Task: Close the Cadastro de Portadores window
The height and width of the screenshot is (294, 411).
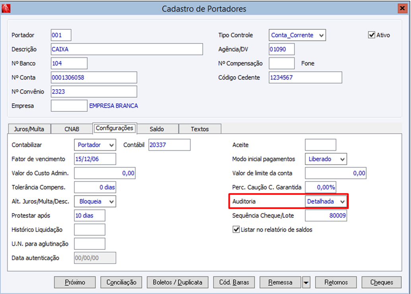Action: [x=402, y=8]
